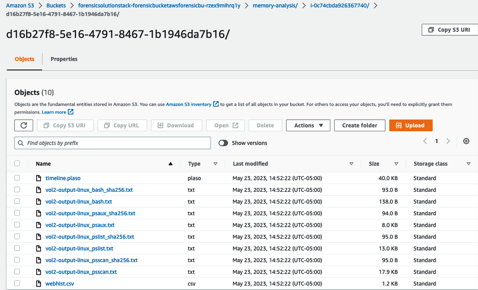Click Last modified column sort arrow

(351, 164)
